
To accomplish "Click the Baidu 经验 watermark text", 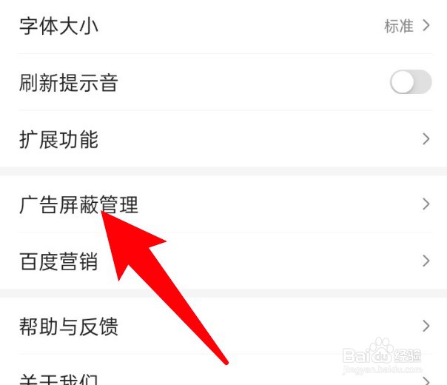I will (x=407, y=355).
